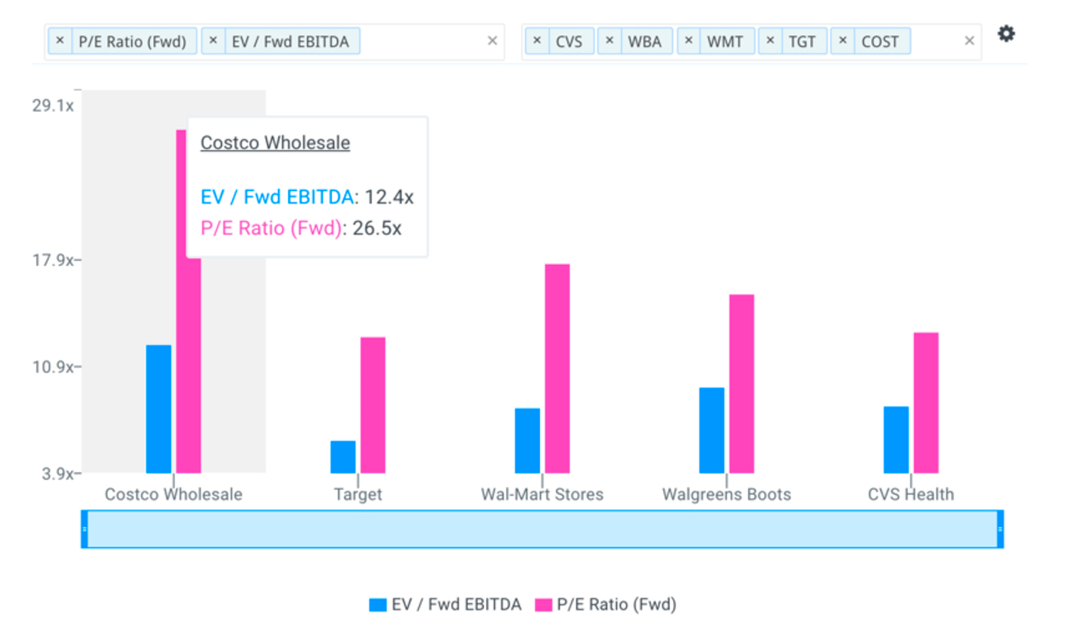1077x641 pixels.
Task: Click the Wal-Mart Stores axis label
Action: coord(542,494)
